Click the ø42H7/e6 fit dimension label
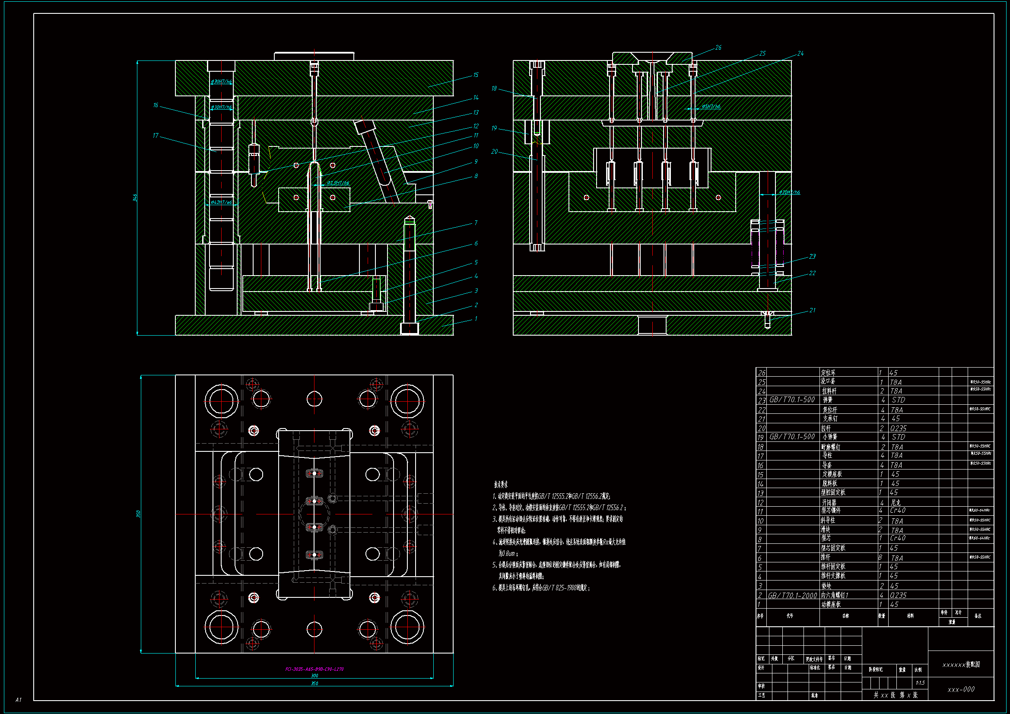The image size is (1010, 714). coord(221,203)
